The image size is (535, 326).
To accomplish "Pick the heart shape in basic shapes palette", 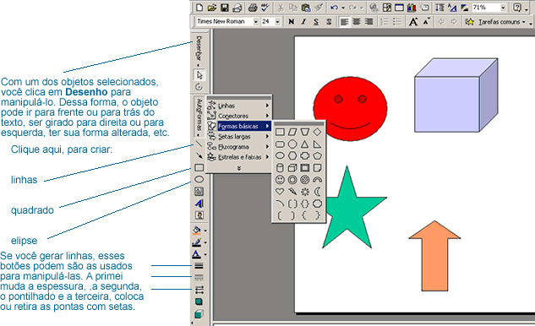I will tap(280, 192).
